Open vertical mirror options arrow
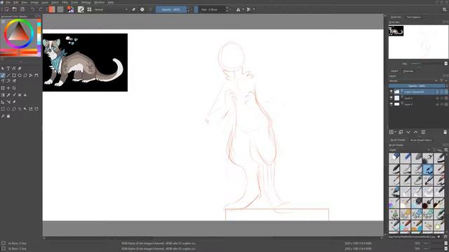 254,9
